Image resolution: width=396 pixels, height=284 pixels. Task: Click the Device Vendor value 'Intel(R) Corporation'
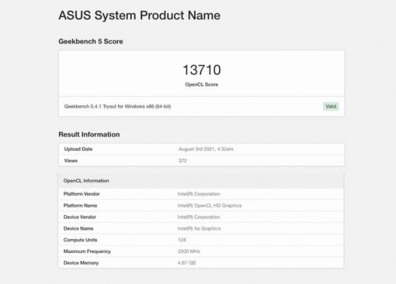click(199, 217)
